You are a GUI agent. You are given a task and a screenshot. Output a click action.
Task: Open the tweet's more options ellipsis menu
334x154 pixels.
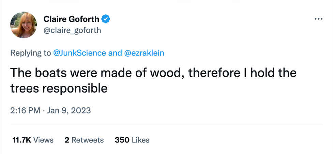pos(318,19)
